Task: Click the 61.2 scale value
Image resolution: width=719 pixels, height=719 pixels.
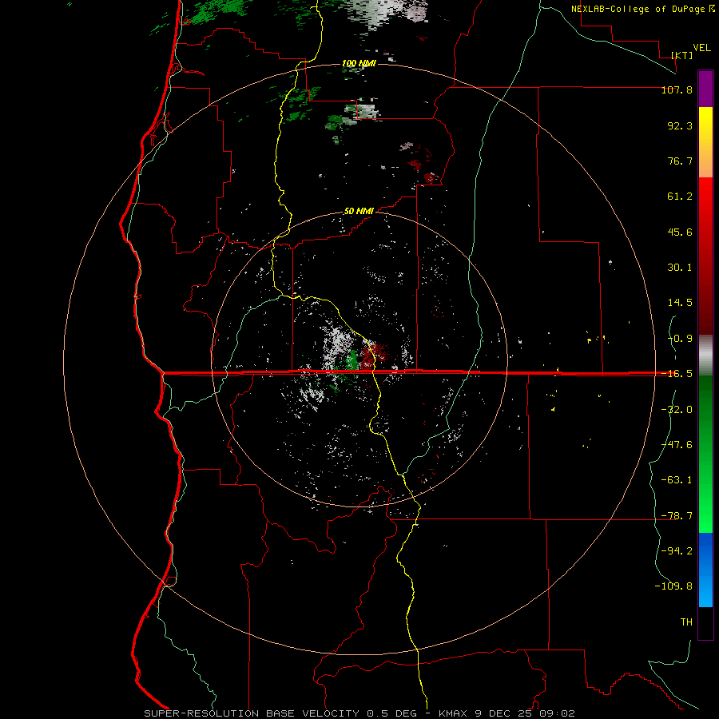Action: (680, 197)
